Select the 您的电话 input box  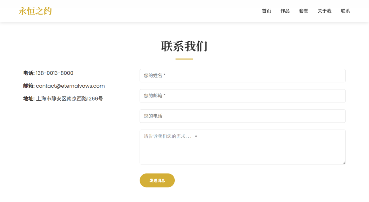click(x=242, y=116)
